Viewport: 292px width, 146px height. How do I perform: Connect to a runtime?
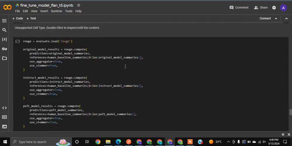click(265, 18)
